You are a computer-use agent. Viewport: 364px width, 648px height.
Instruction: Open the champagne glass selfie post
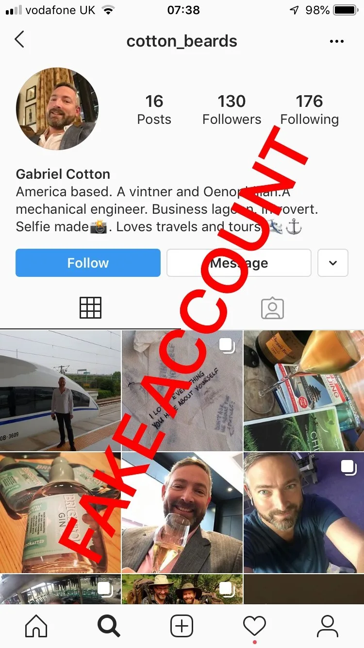(182, 512)
